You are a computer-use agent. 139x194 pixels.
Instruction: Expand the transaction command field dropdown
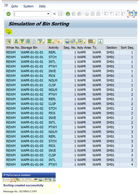[x=48, y=14]
